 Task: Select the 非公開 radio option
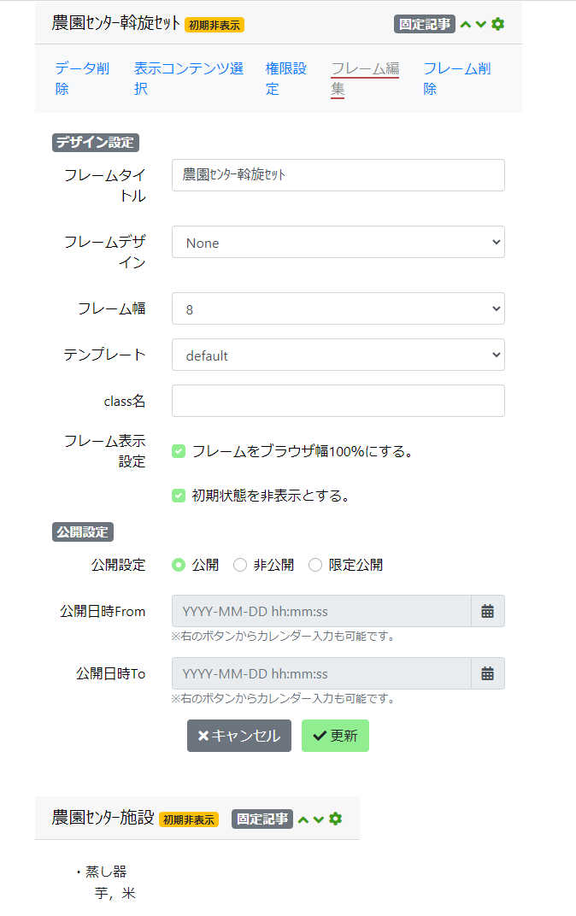click(x=240, y=565)
